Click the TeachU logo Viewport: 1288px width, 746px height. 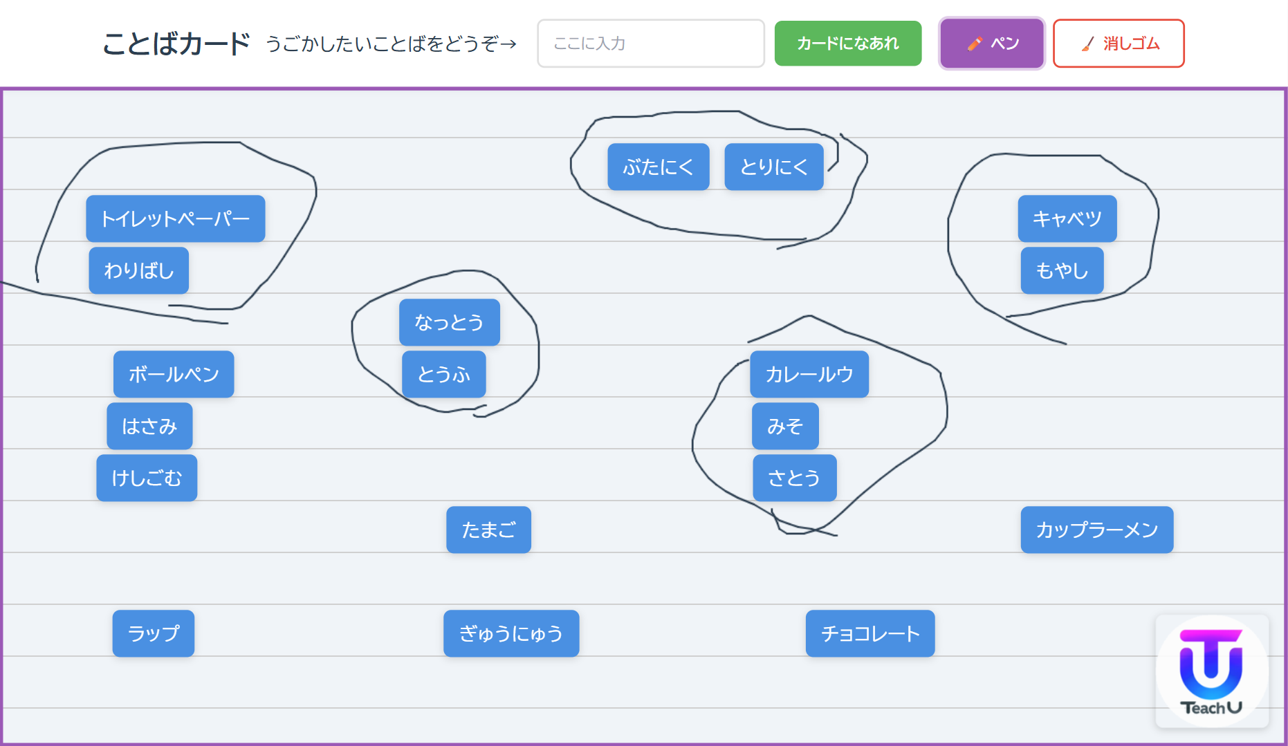1211,671
